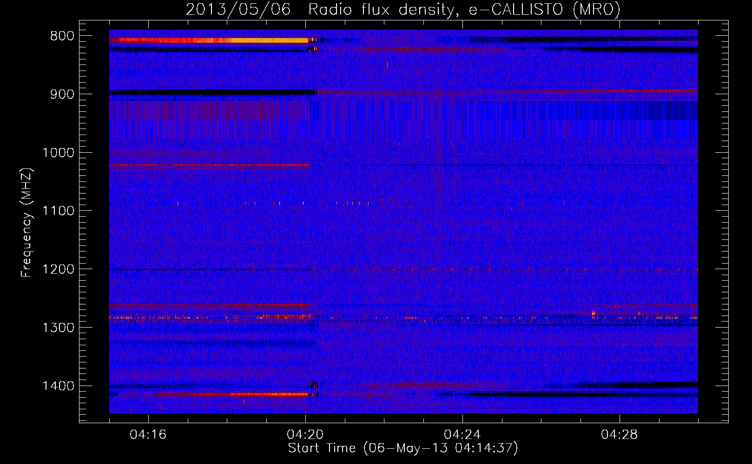Select the '1200' frequency axis label

pyautogui.click(x=58, y=270)
